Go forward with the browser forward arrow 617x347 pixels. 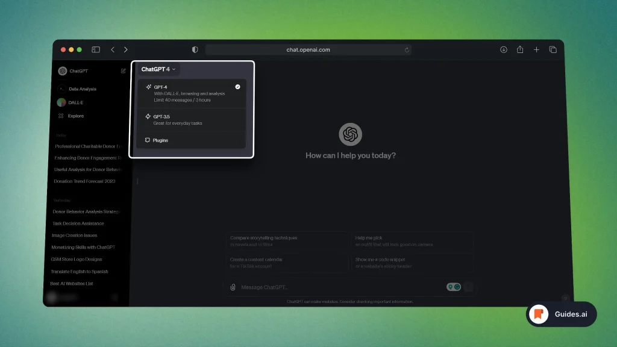pyautogui.click(x=125, y=49)
